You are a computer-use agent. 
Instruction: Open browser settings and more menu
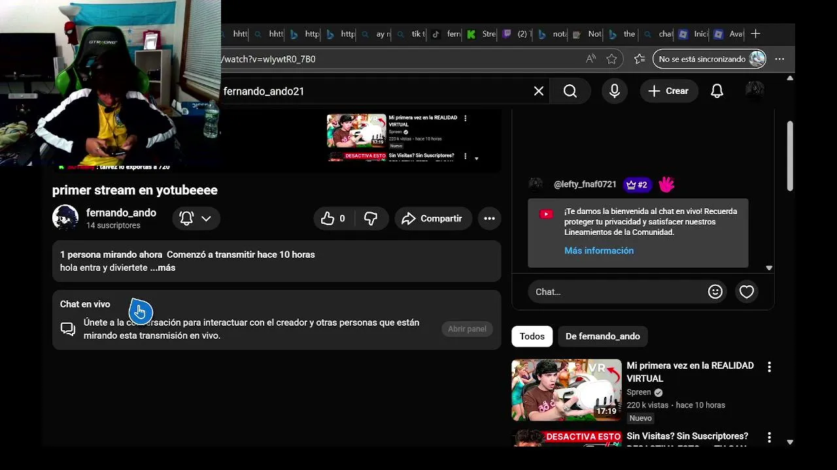point(779,59)
